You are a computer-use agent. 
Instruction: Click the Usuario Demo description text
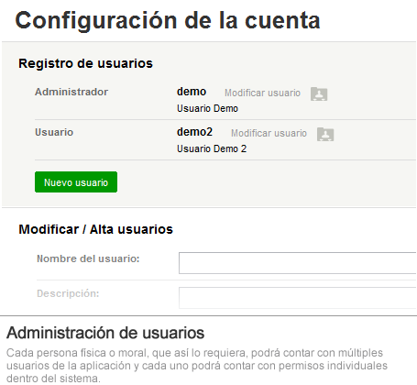tap(207, 108)
